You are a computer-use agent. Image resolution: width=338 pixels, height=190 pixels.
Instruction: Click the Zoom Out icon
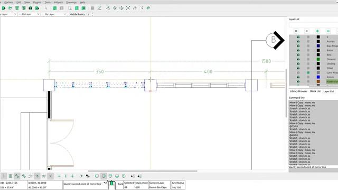121,8
